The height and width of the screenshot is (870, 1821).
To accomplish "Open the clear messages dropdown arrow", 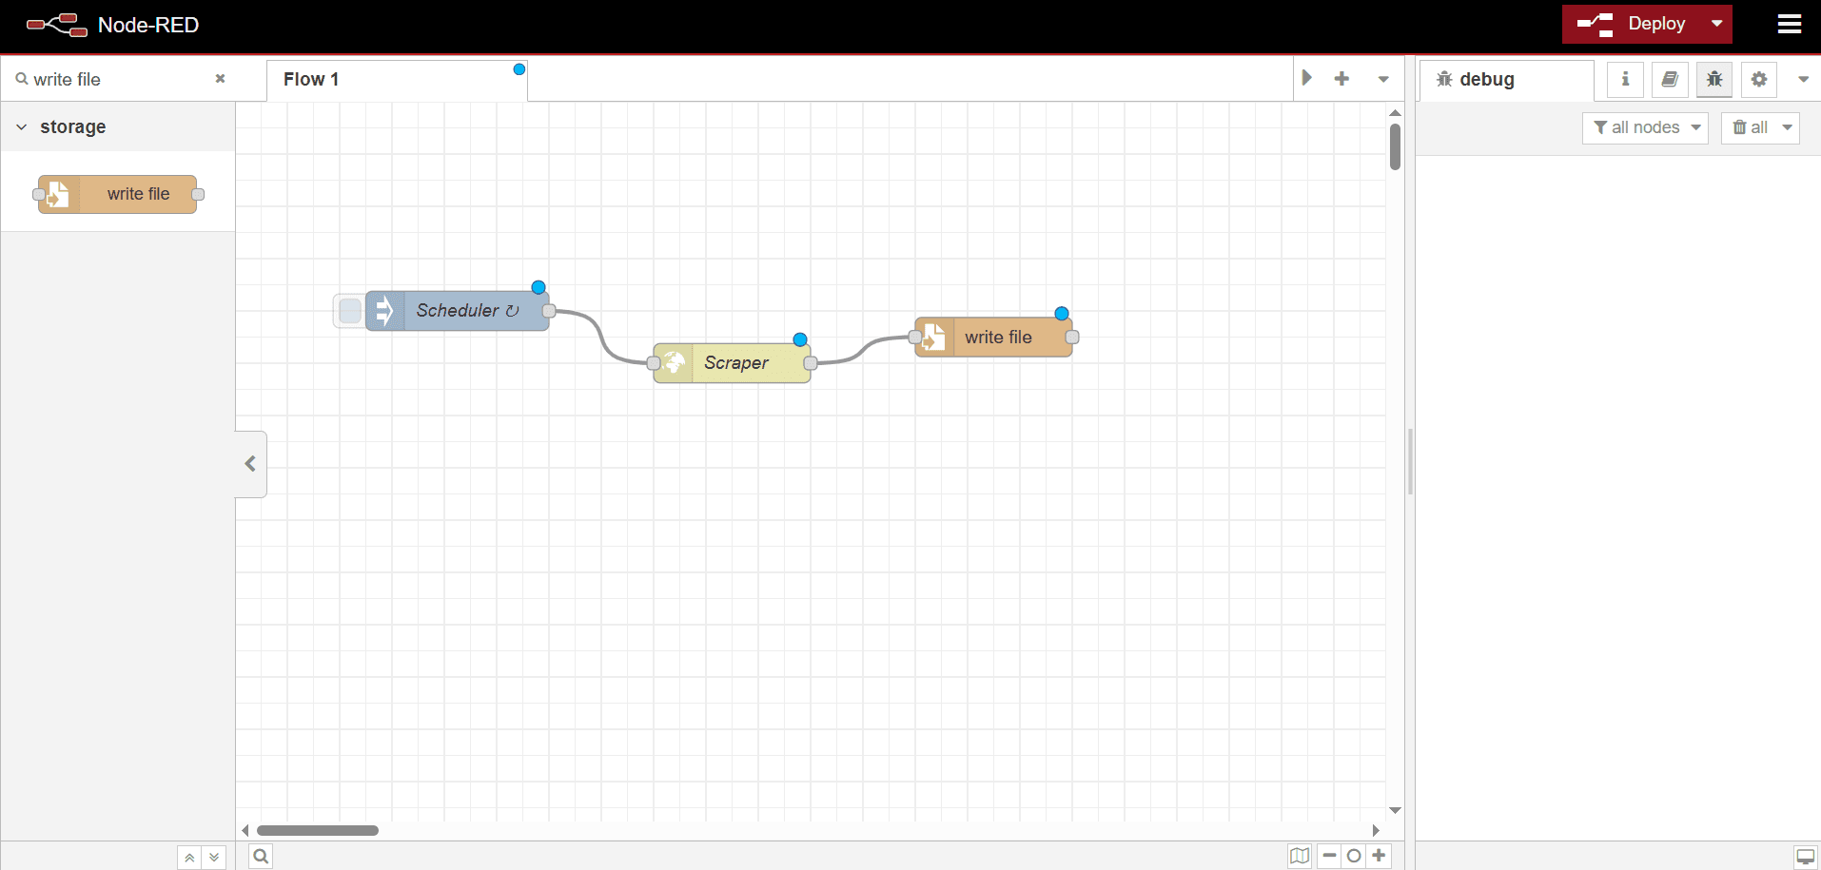I will click(1788, 127).
